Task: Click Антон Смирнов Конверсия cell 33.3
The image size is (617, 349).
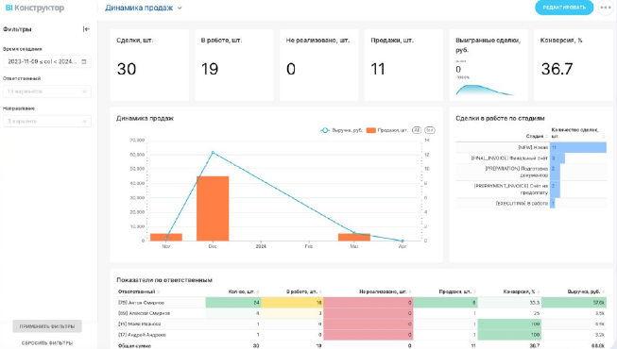Action: (509, 303)
